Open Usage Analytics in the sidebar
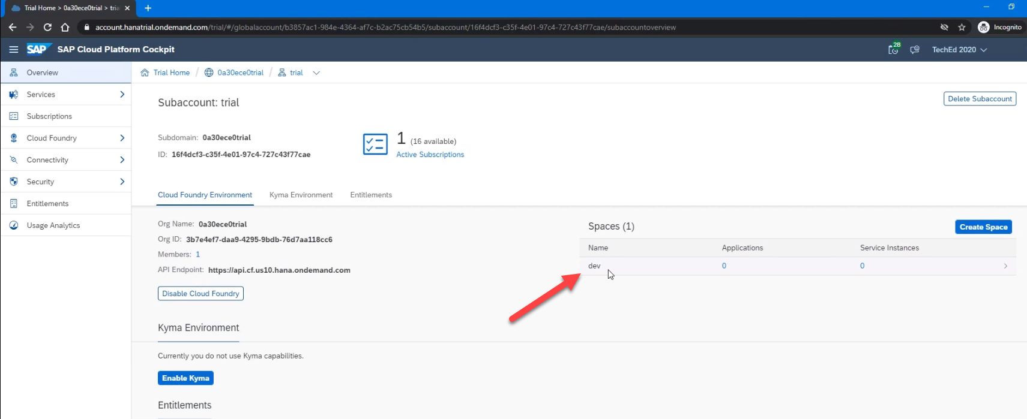The image size is (1027, 419). point(65,225)
